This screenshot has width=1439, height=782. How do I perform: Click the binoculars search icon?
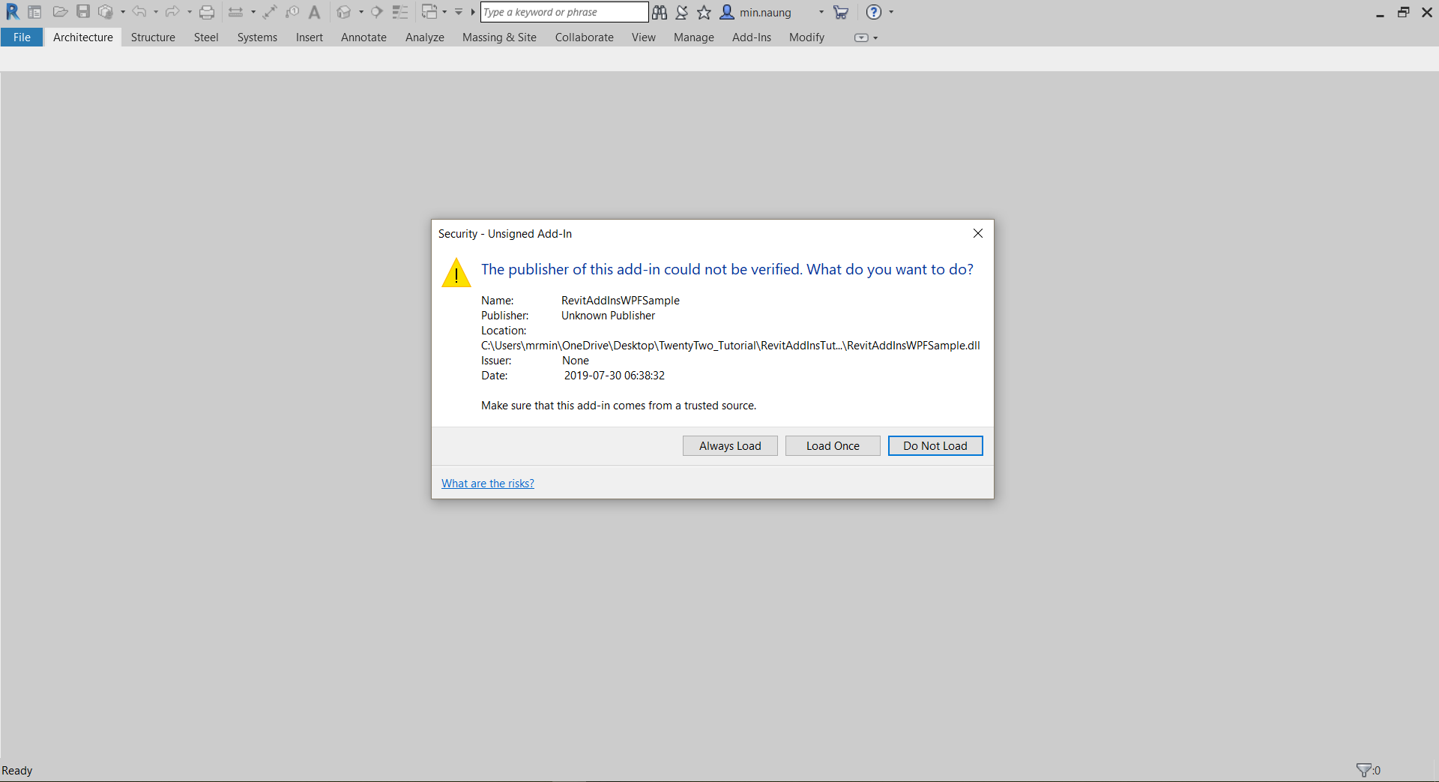[x=660, y=12]
